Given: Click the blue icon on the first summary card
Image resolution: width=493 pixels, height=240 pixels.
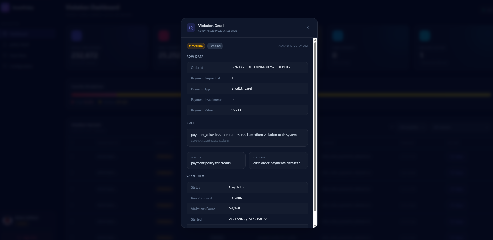Looking at the screenshot, I should click(77, 35).
